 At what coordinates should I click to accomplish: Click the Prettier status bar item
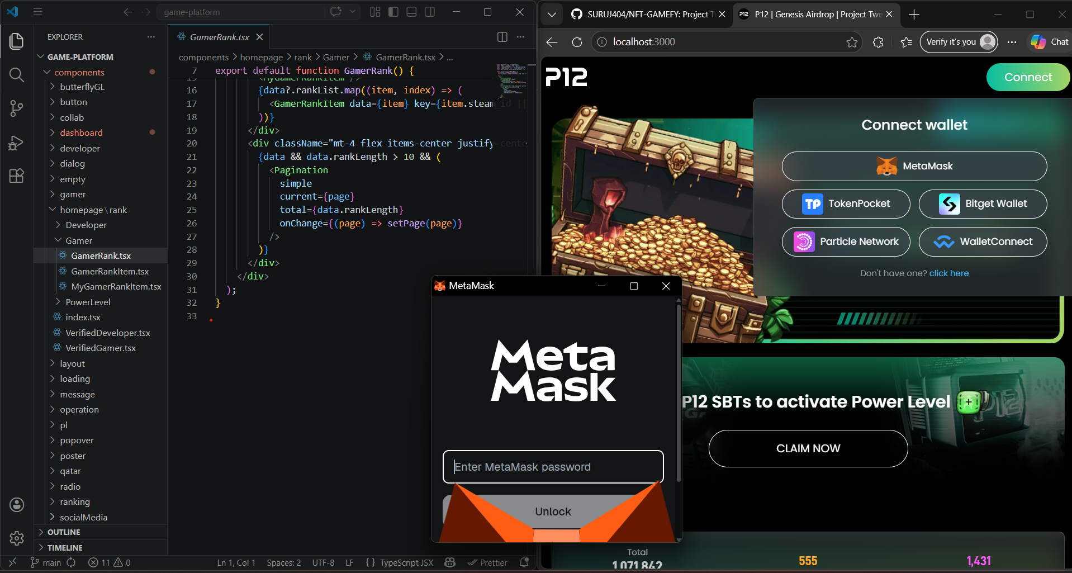tap(487, 562)
